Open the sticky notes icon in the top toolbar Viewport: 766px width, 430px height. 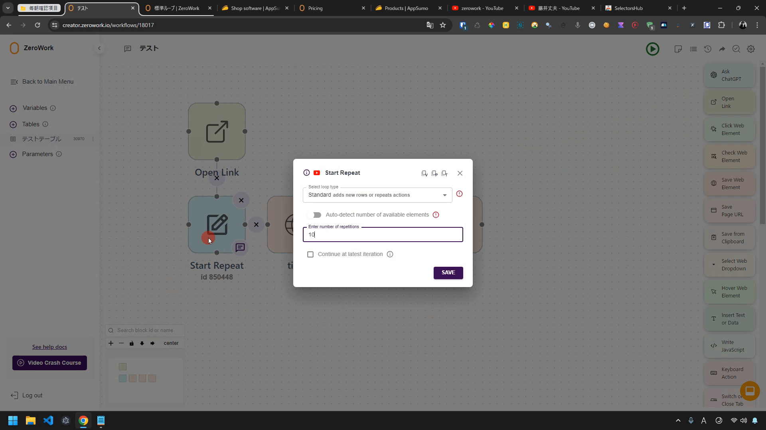(x=678, y=49)
